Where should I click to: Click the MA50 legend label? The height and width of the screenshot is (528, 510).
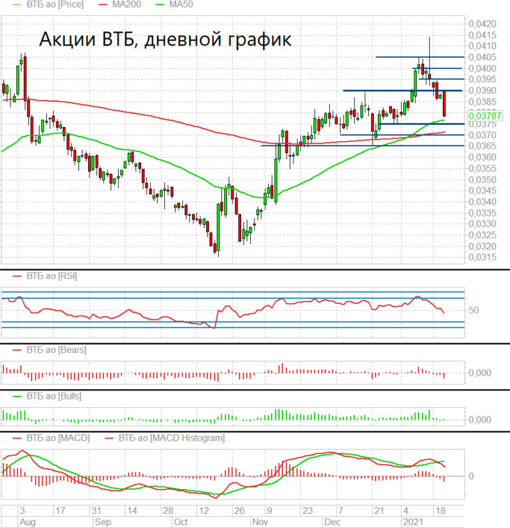click(181, 4)
